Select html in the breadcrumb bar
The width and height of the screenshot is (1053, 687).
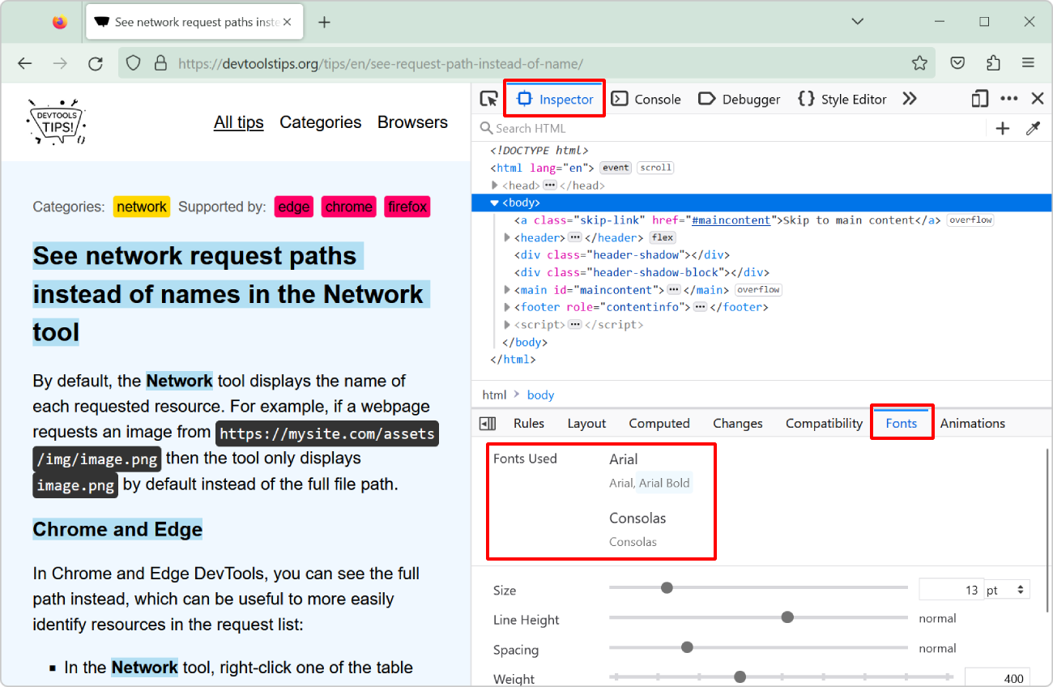point(494,395)
